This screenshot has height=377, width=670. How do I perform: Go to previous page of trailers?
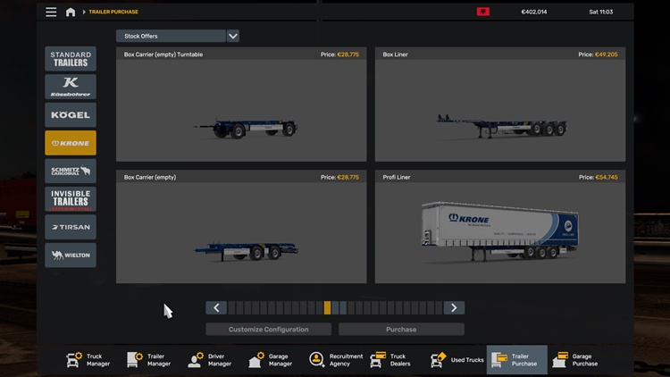(216, 307)
